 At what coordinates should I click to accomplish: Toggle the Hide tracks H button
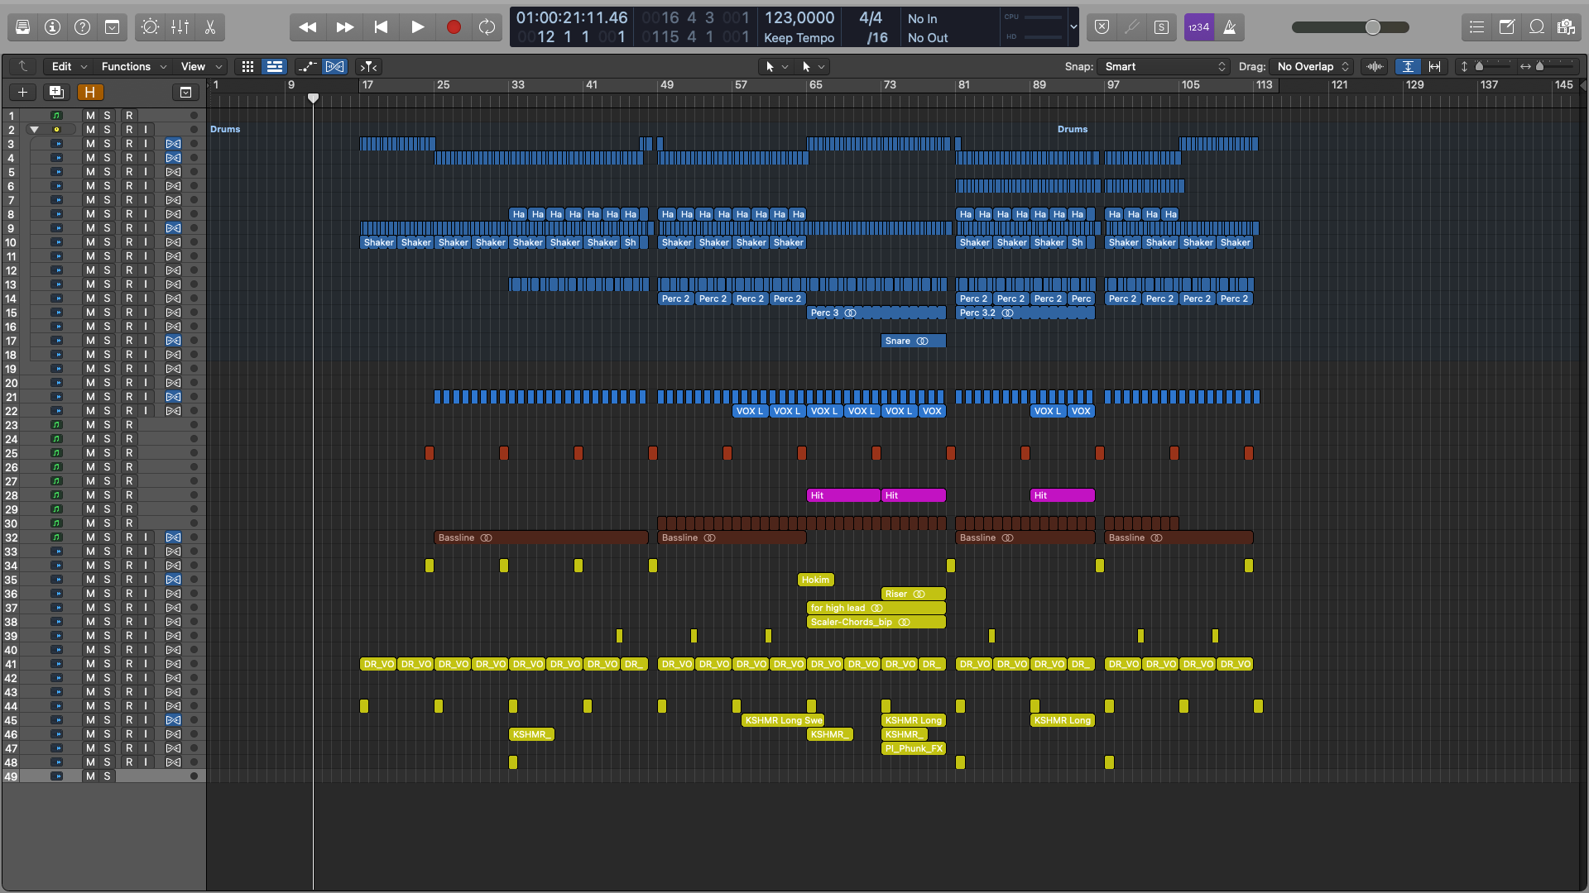tap(89, 92)
